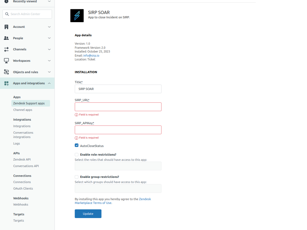Enable role restrictions checkbox

77,155
